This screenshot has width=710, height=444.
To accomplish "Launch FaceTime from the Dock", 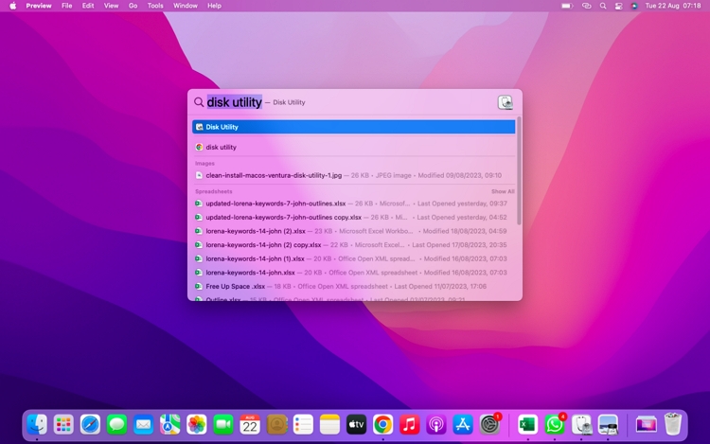I will [223, 424].
